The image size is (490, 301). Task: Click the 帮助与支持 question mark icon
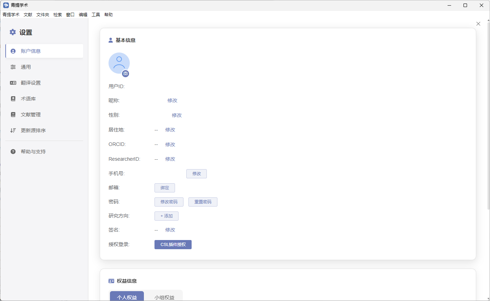(x=13, y=152)
